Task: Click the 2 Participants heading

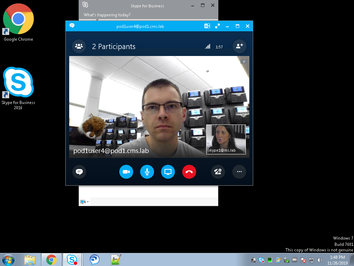Action: [114, 47]
